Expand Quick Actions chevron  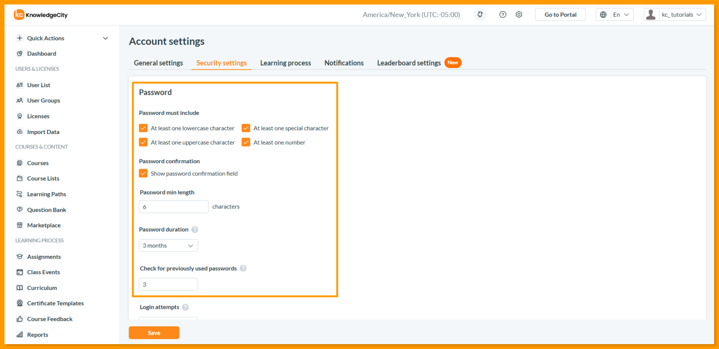coord(105,38)
